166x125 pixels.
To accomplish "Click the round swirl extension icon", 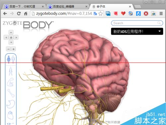I will click(x=131, y=14).
